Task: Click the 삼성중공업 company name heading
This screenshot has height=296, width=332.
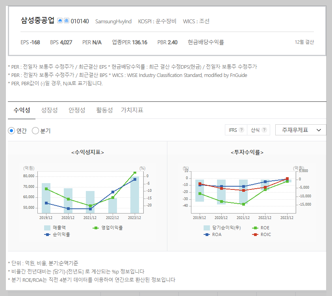Action: point(37,21)
